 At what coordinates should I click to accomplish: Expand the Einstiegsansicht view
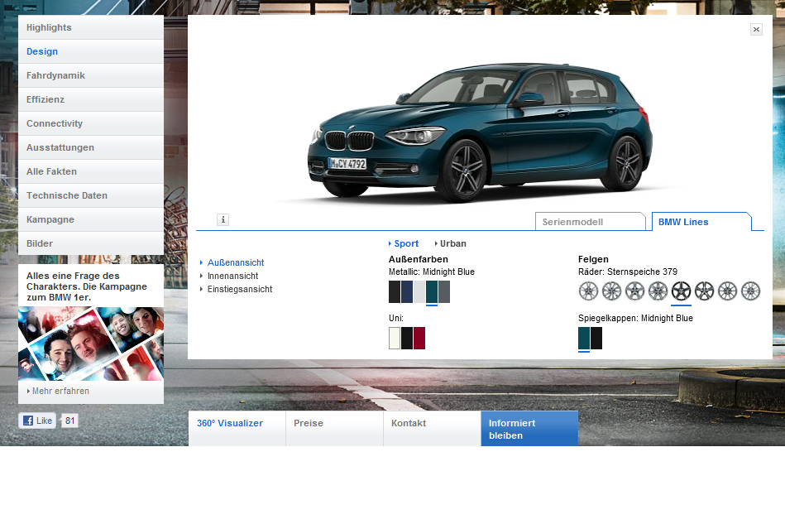[x=239, y=289]
